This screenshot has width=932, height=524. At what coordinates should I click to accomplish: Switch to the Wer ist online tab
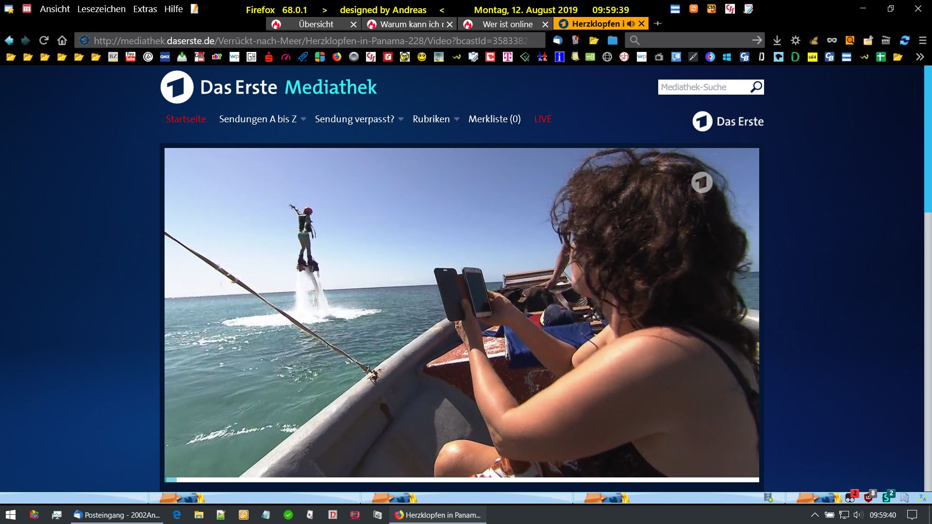click(x=507, y=24)
